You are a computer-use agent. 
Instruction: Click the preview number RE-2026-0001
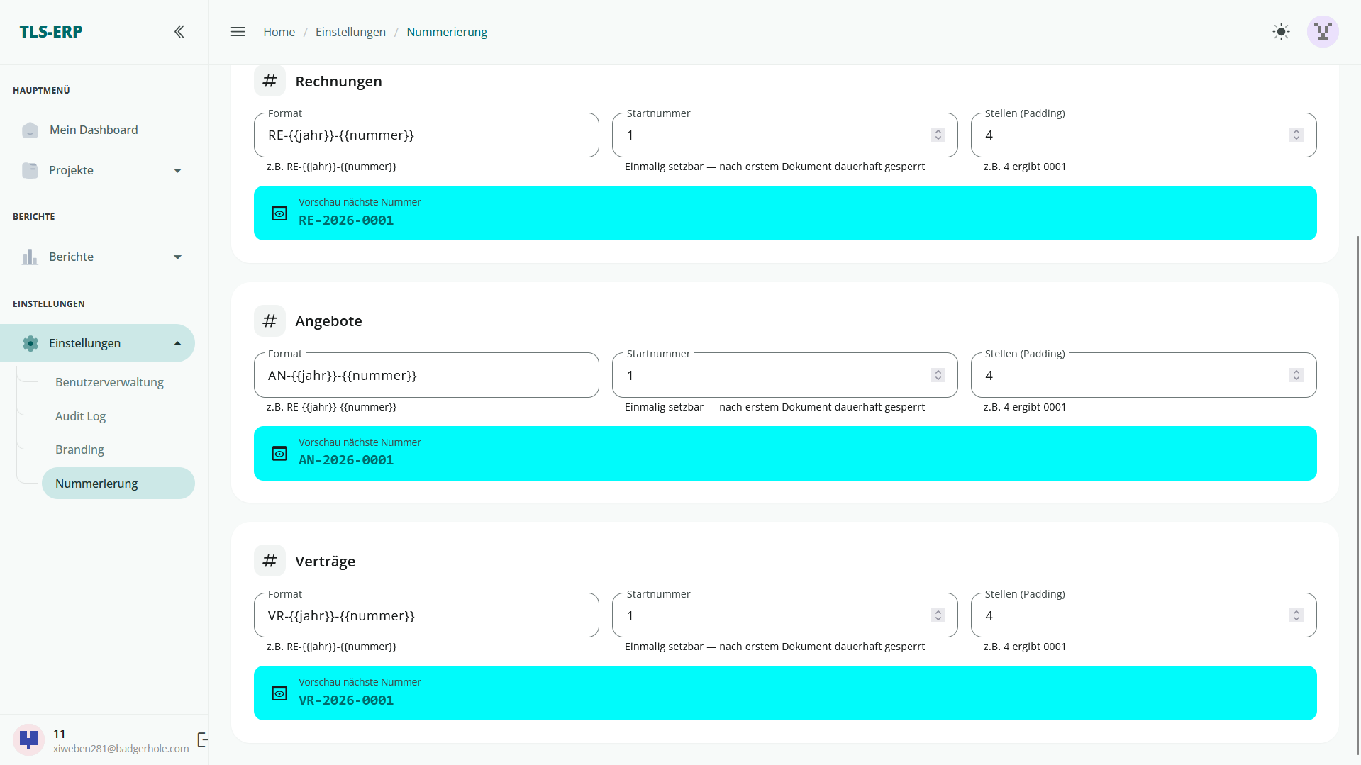346,220
